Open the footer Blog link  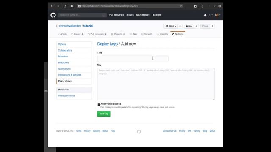click(x=205, y=131)
